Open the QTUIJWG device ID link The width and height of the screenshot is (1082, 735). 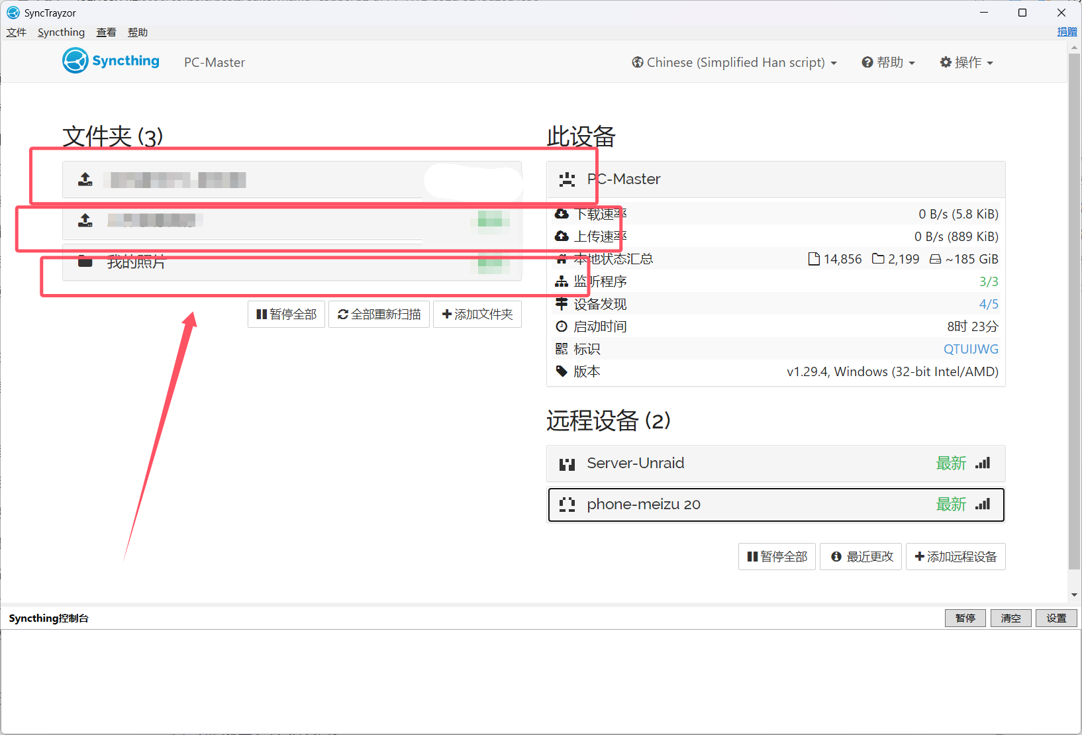[971, 349]
